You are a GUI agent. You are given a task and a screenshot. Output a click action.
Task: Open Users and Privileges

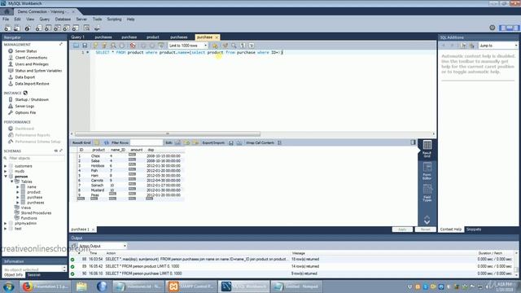click(32, 64)
